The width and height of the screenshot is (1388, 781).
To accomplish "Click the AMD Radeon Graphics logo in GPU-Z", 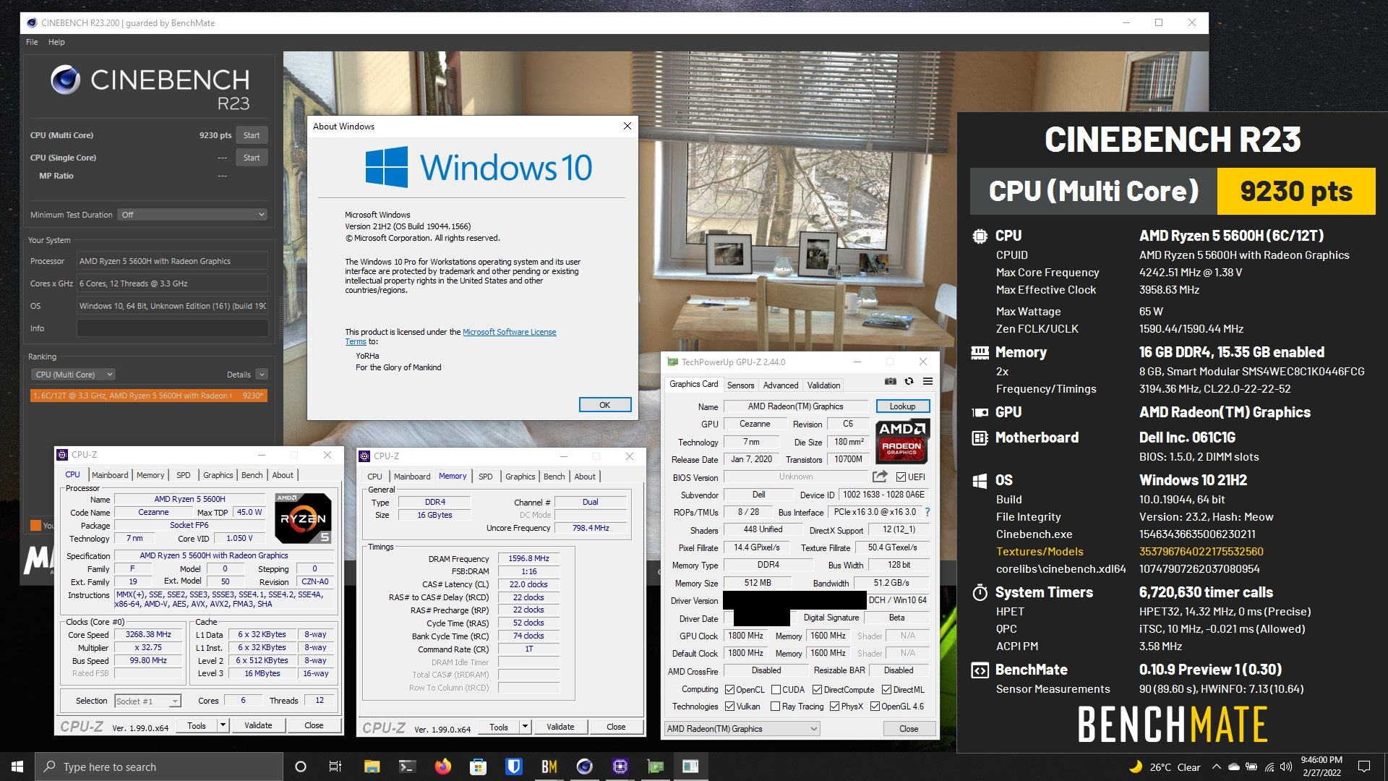I will 901,441.
